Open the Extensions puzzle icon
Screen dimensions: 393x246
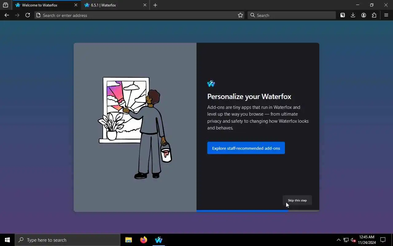click(x=374, y=15)
